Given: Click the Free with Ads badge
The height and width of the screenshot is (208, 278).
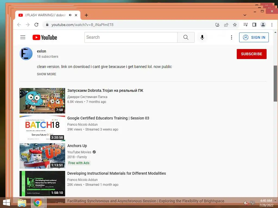Looking at the screenshot, I should [x=79, y=163].
